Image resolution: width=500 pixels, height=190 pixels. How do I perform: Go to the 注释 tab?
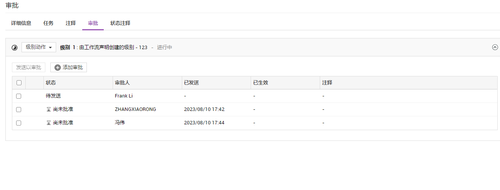pos(71,23)
